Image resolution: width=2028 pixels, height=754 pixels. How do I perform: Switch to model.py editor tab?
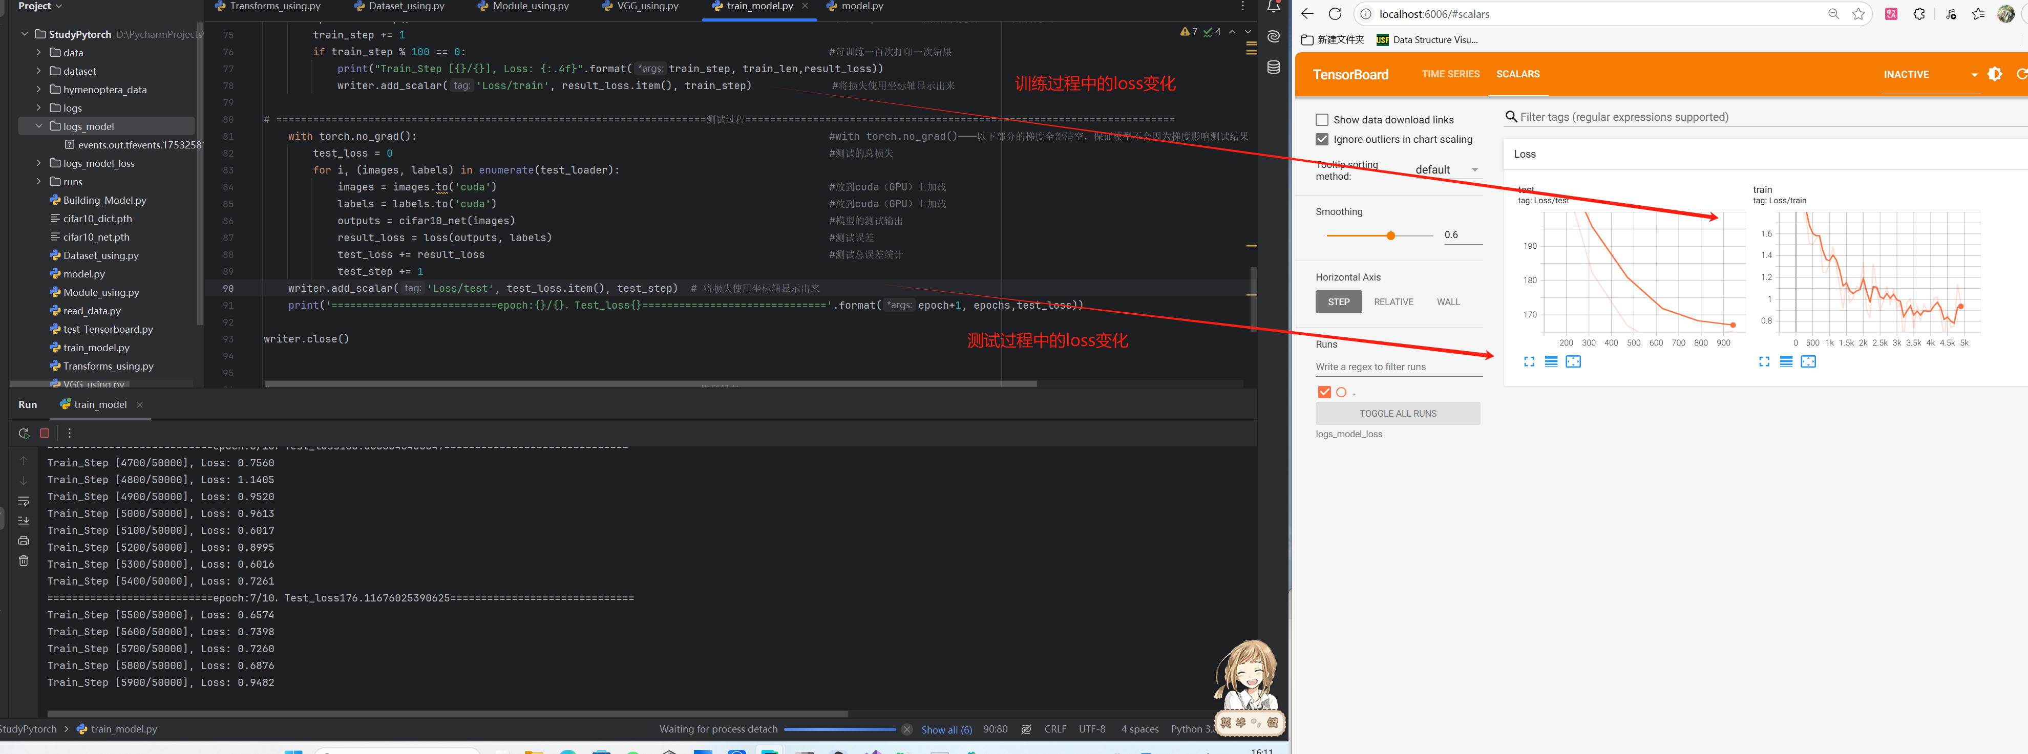click(854, 6)
